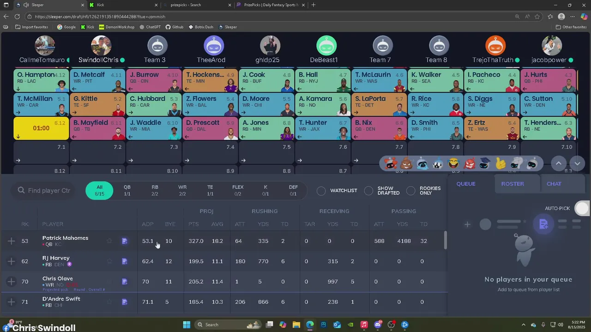This screenshot has height=332, width=591.
Task: Filter players by K position
Action: [x=265, y=190]
